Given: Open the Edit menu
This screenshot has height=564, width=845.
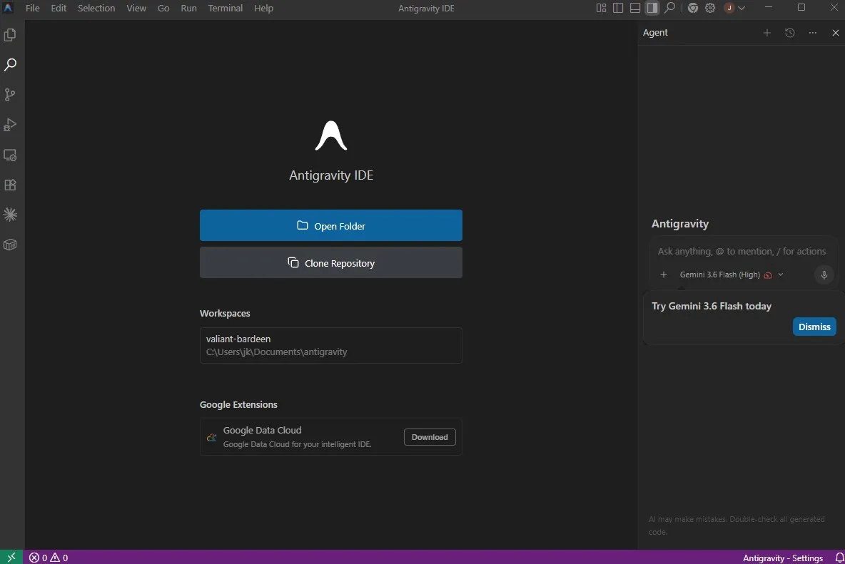Looking at the screenshot, I should (59, 8).
